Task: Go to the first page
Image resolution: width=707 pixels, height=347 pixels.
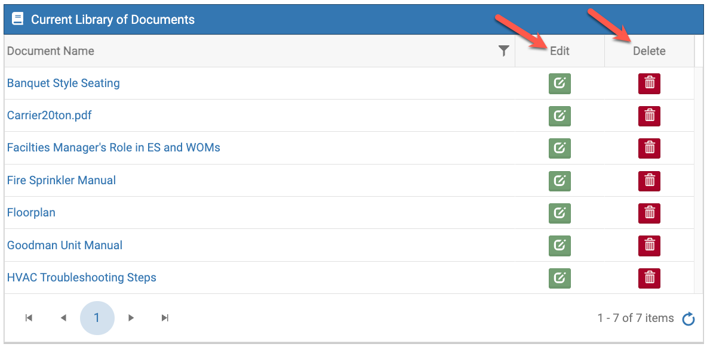Action: tap(29, 318)
